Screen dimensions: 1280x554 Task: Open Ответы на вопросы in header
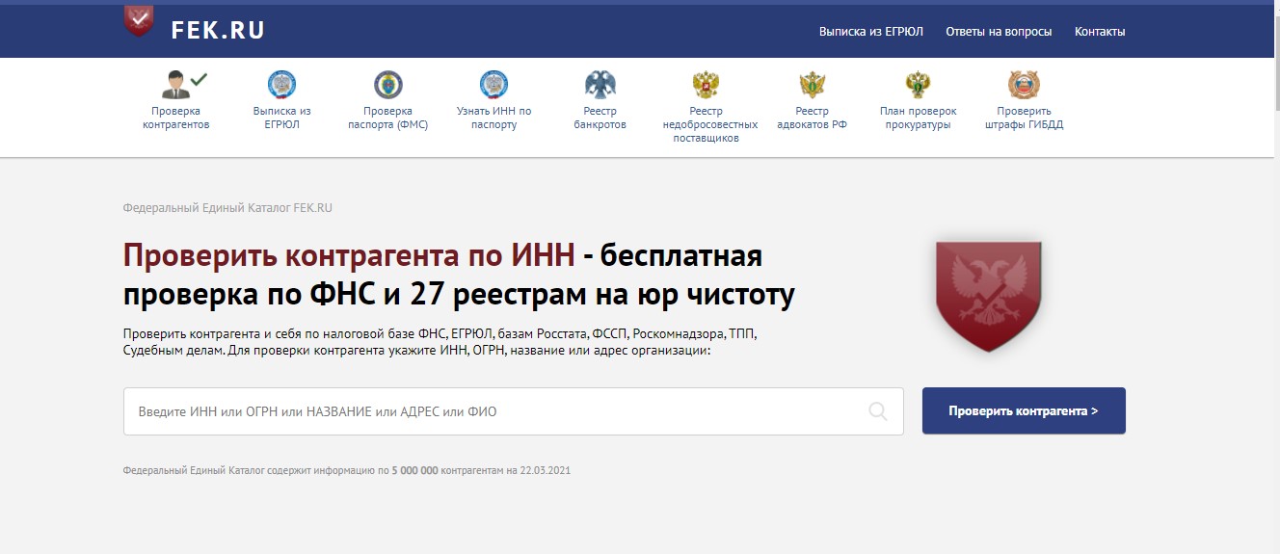pos(999,32)
